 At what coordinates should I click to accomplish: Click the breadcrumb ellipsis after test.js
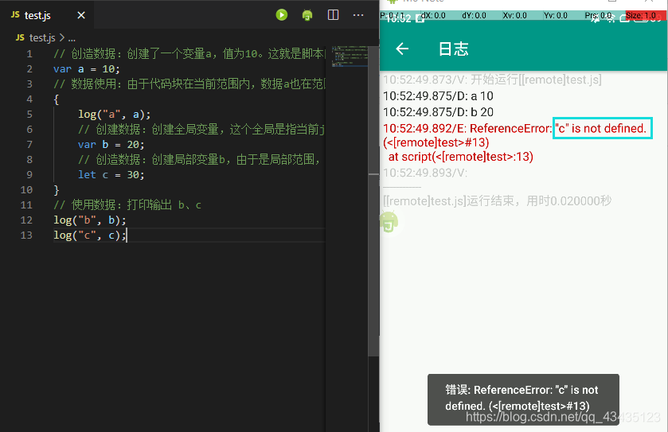point(72,38)
